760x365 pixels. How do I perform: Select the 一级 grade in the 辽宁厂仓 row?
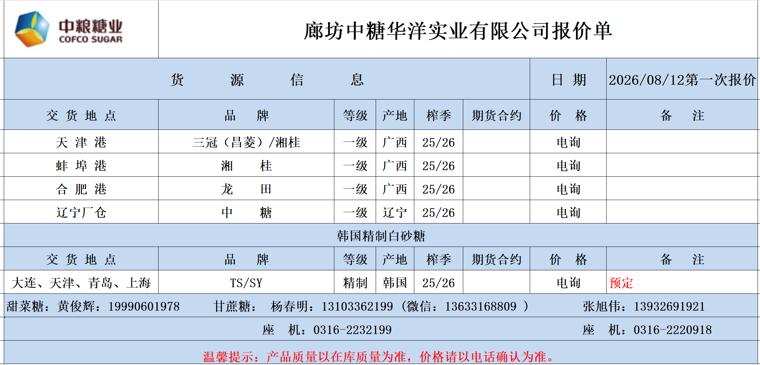click(355, 212)
